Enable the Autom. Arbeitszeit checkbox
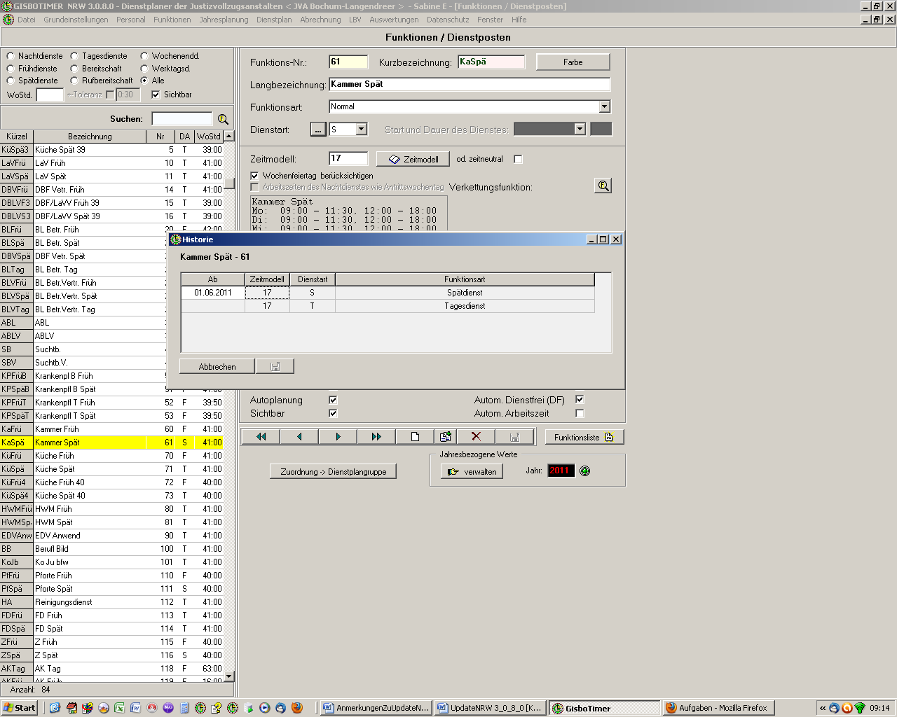The width and height of the screenshot is (897, 717). (580, 413)
